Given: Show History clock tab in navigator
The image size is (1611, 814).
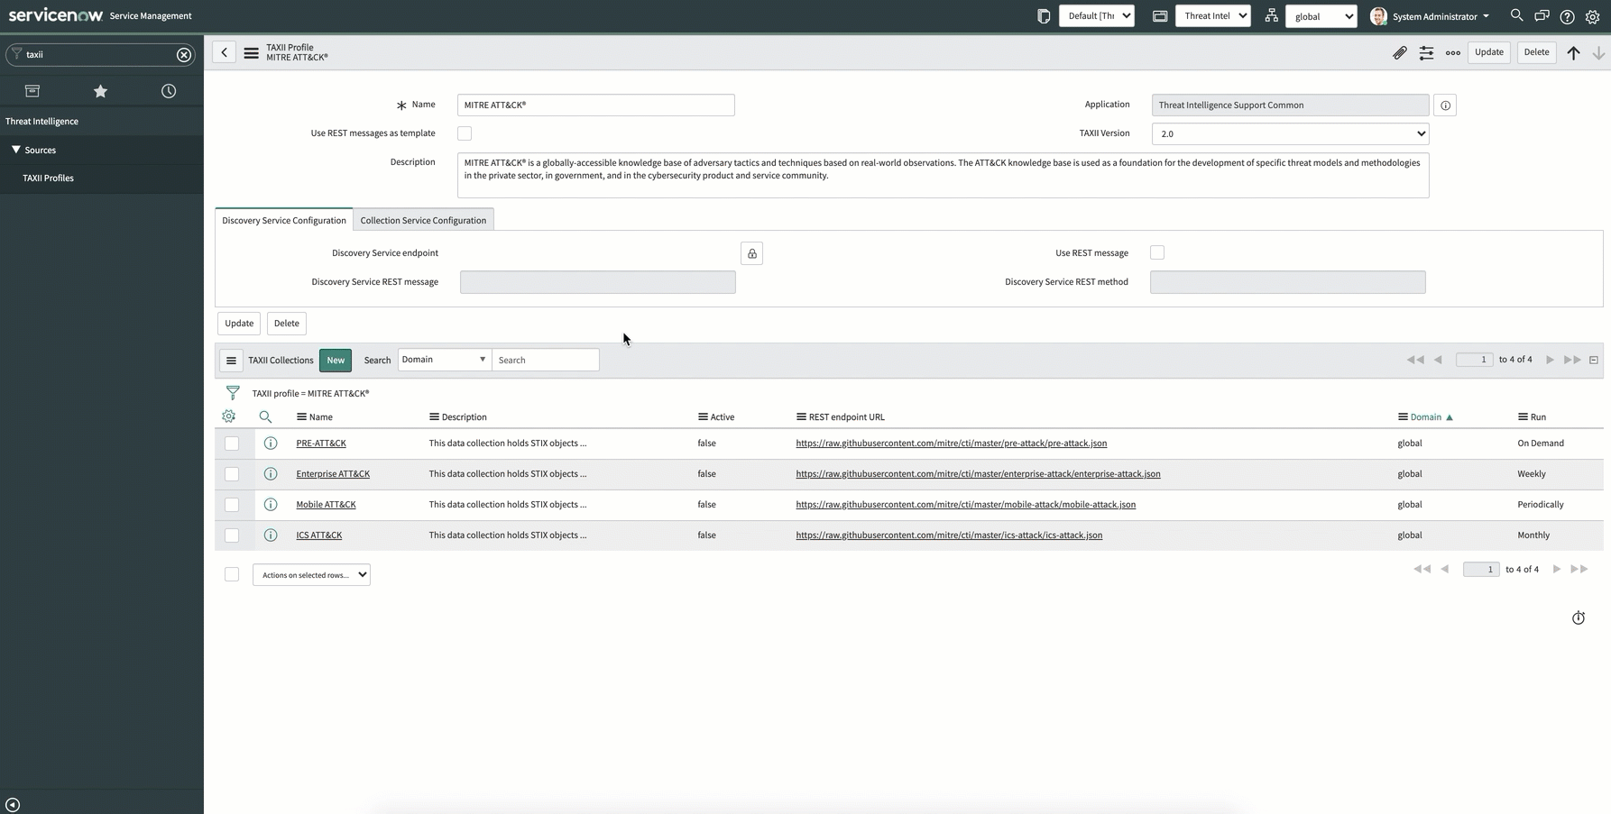Looking at the screenshot, I should (x=169, y=91).
